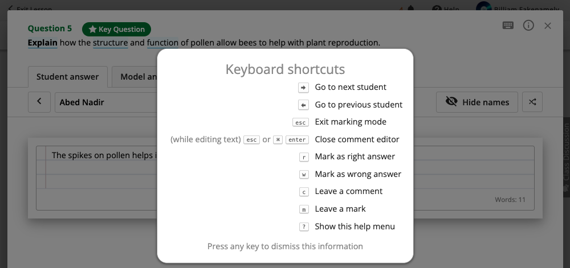Open the underlined word 'structure'
The image size is (570, 268).
pos(111,43)
